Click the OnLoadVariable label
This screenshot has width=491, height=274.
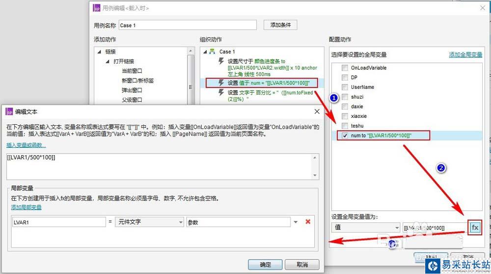tap(369, 68)
